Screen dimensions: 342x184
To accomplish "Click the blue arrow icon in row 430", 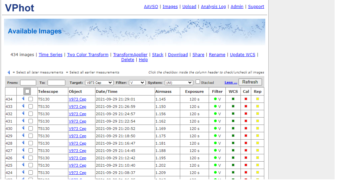I will [x=23, y=128].
